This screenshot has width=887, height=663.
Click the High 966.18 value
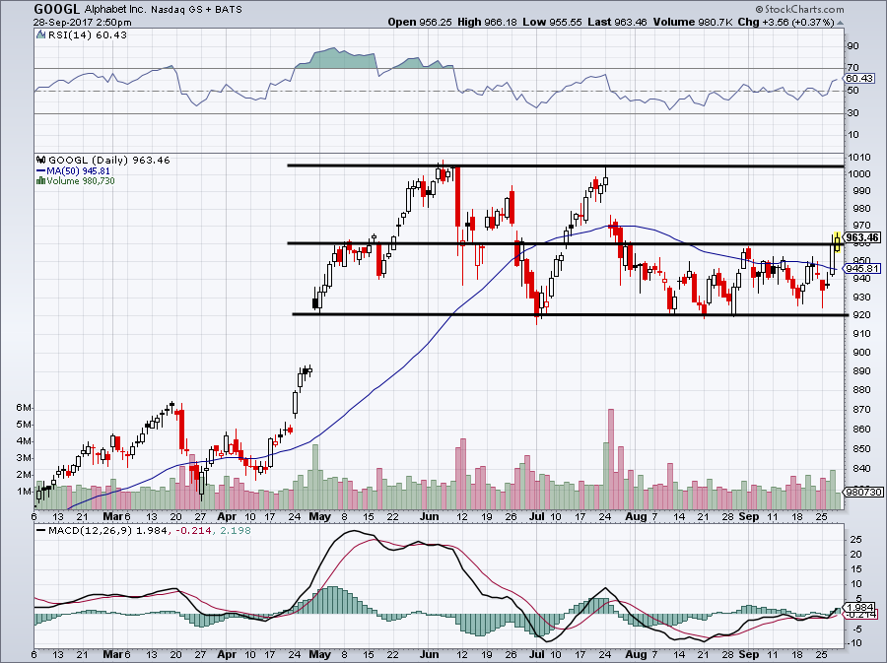488,22
